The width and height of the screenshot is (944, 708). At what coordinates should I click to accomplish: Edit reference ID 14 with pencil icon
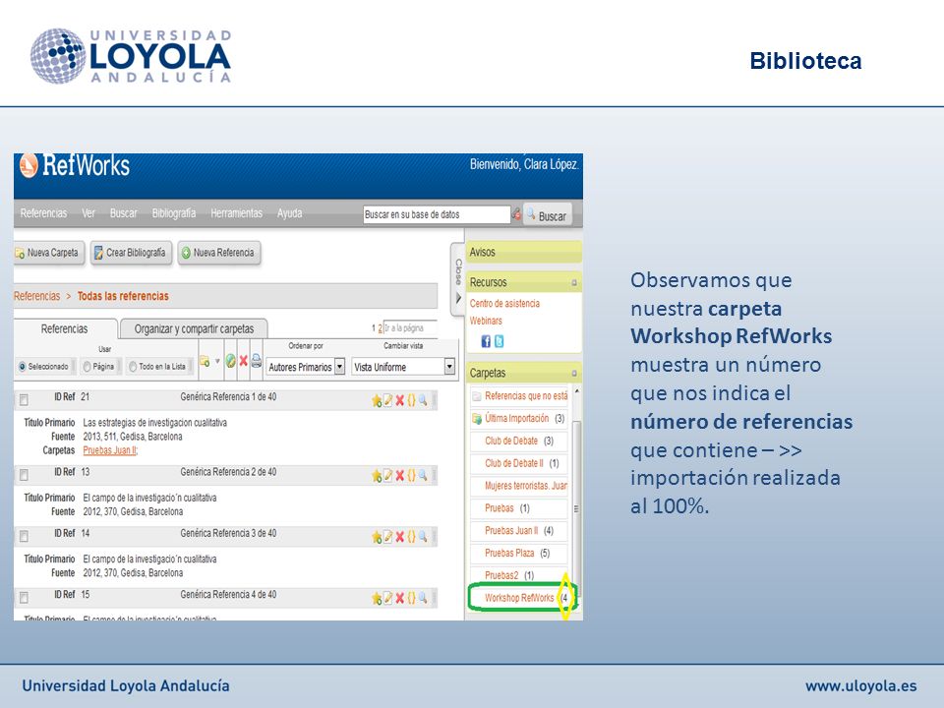(388, 537)
